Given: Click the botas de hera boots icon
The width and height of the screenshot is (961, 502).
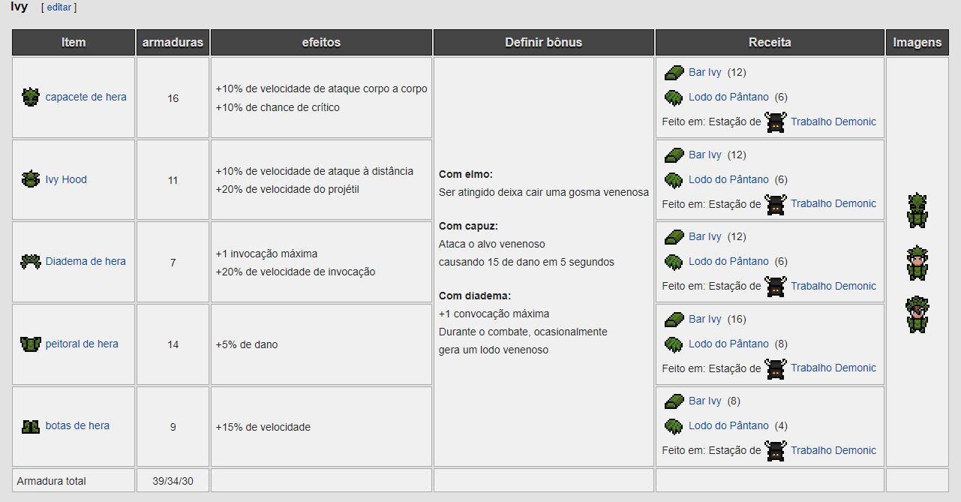Looking at the screenshot, I should [x=31, y=426].
